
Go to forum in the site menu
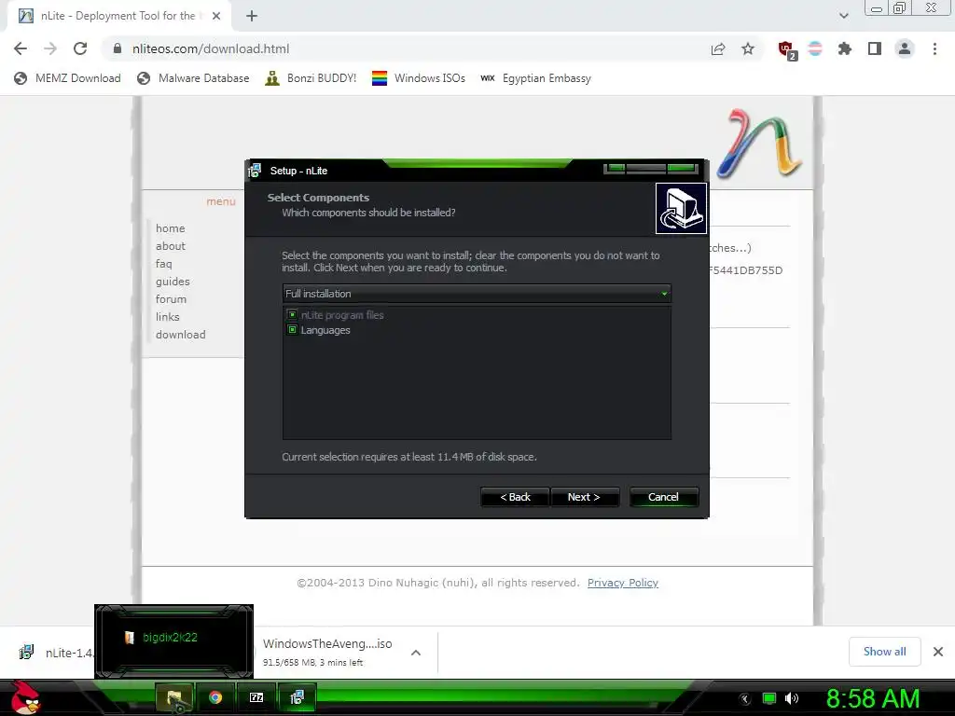(x=171, y=299)
